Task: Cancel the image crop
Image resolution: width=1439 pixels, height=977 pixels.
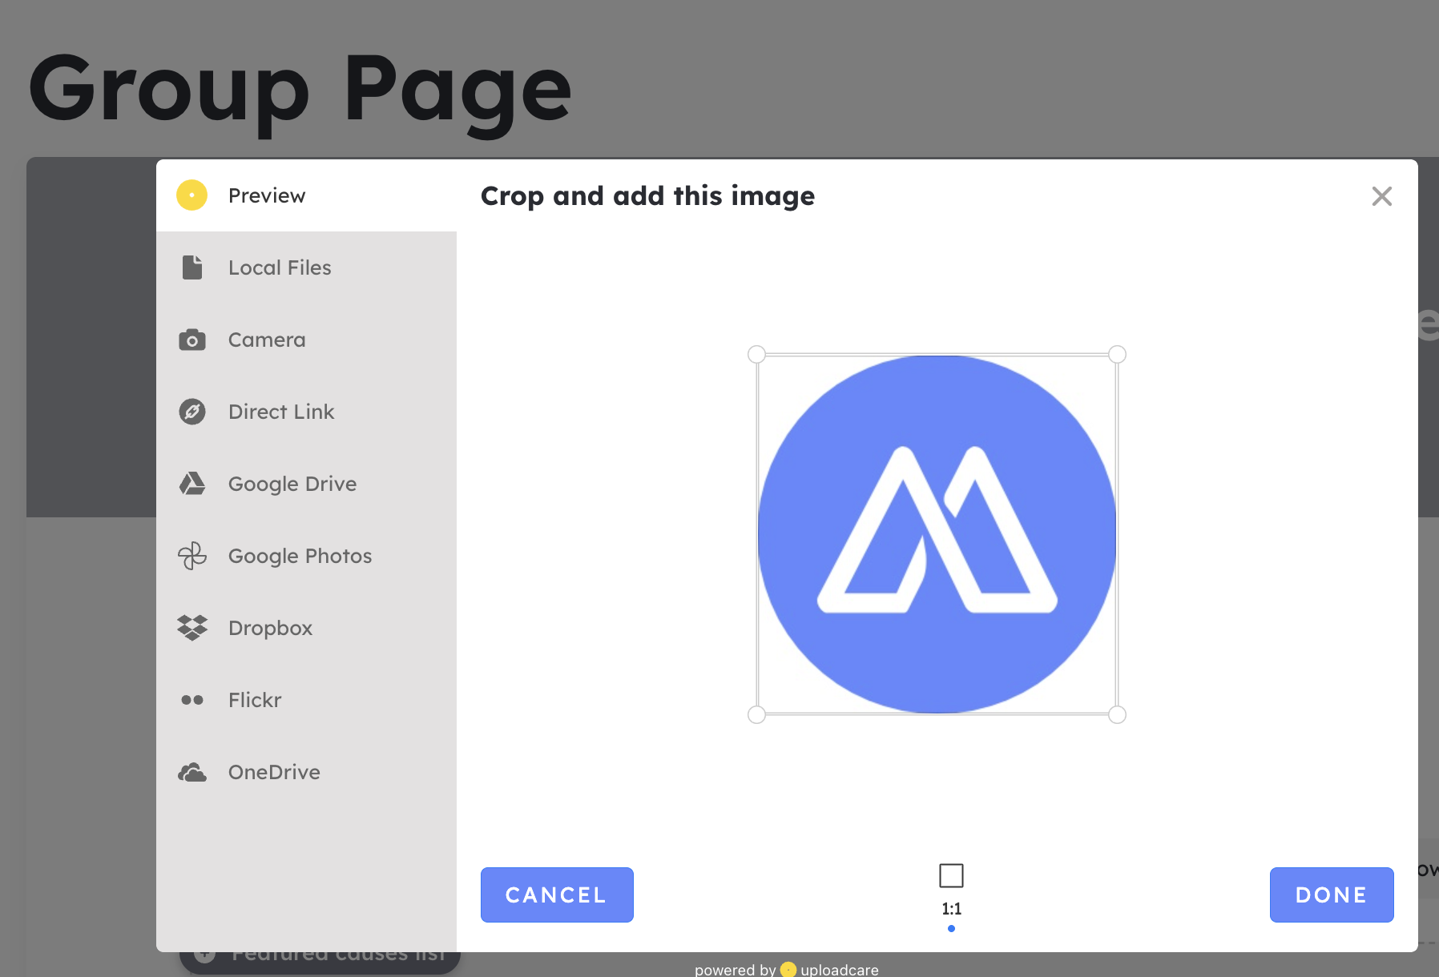Action: [557, 895]
